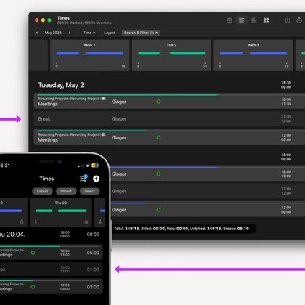
Task: Click team icon in Tuesday 12:00 Meetings row
Action: (x=104, y=134)
